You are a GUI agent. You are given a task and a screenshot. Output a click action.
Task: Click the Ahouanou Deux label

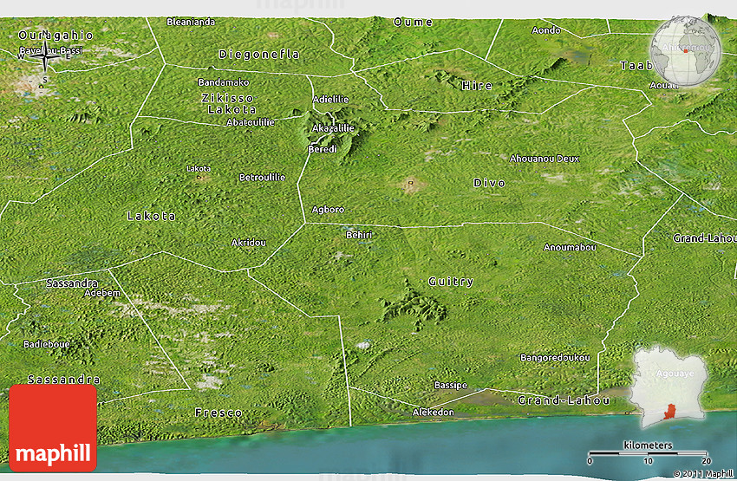545,159
